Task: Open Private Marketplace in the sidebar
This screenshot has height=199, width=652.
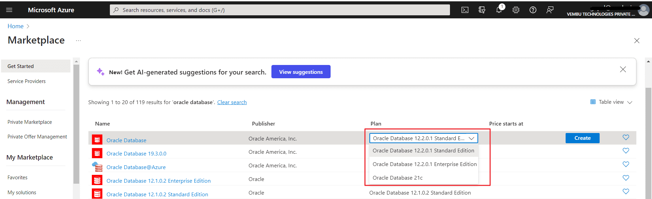Action: click(30, 122)
